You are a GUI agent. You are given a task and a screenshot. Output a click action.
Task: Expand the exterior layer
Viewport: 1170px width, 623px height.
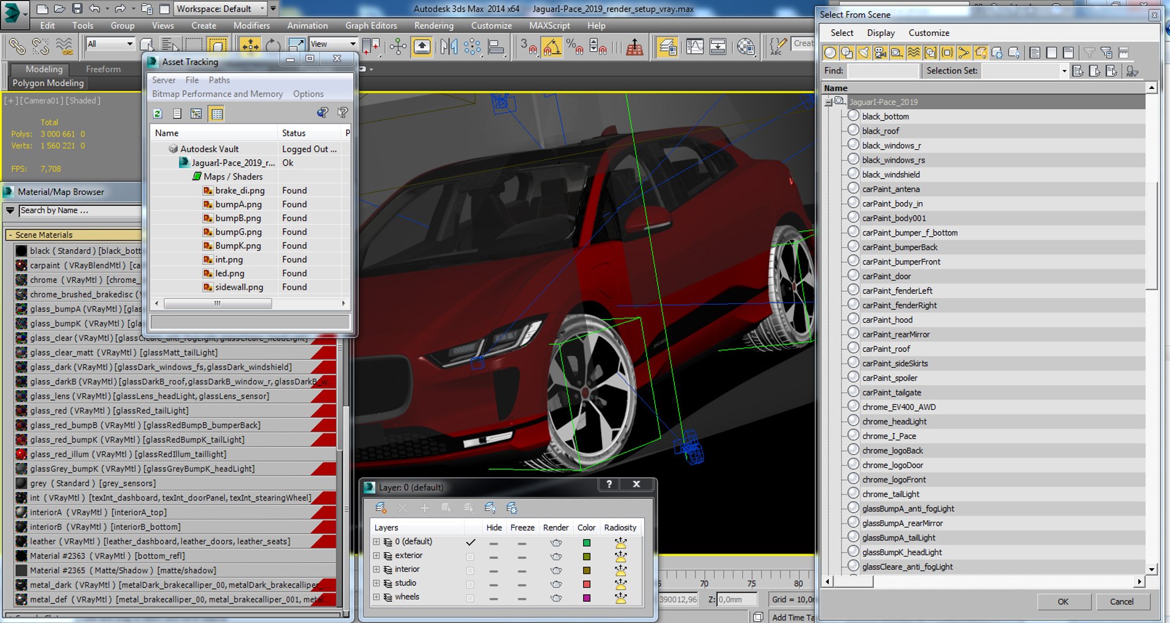coord(377,555)
